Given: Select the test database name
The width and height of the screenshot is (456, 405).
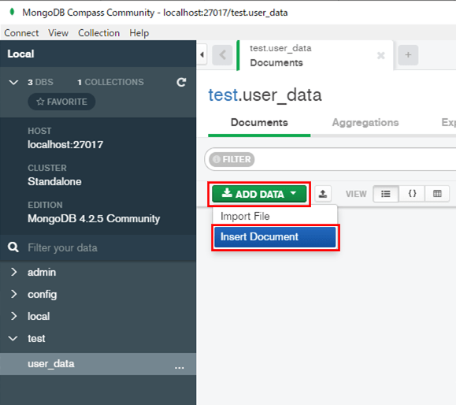Looking at the screenshot, I should [36, 338].
